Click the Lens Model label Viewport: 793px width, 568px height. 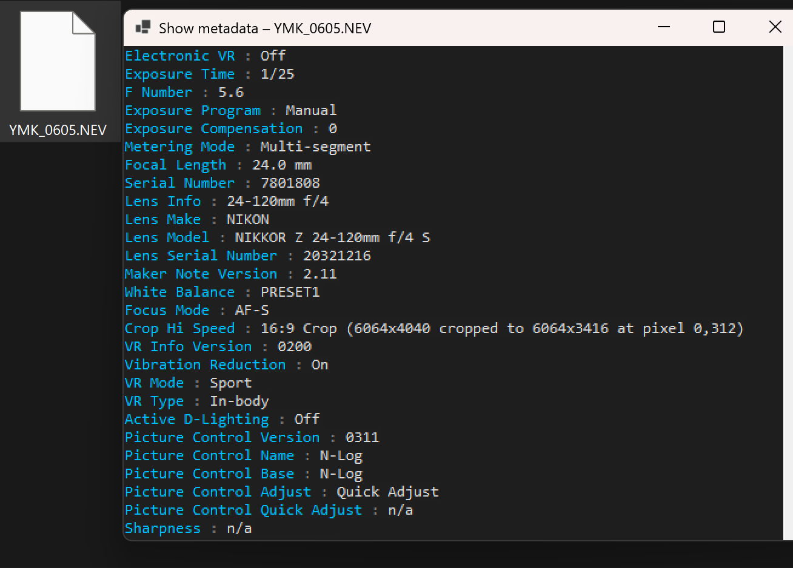(x=167, y=238)
